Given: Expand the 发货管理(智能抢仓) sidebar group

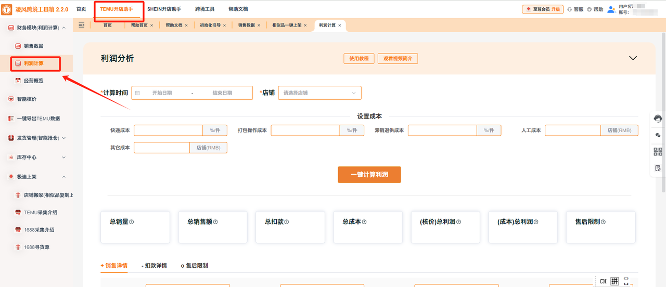Looking at the screenshot, I should click(63, 138).
